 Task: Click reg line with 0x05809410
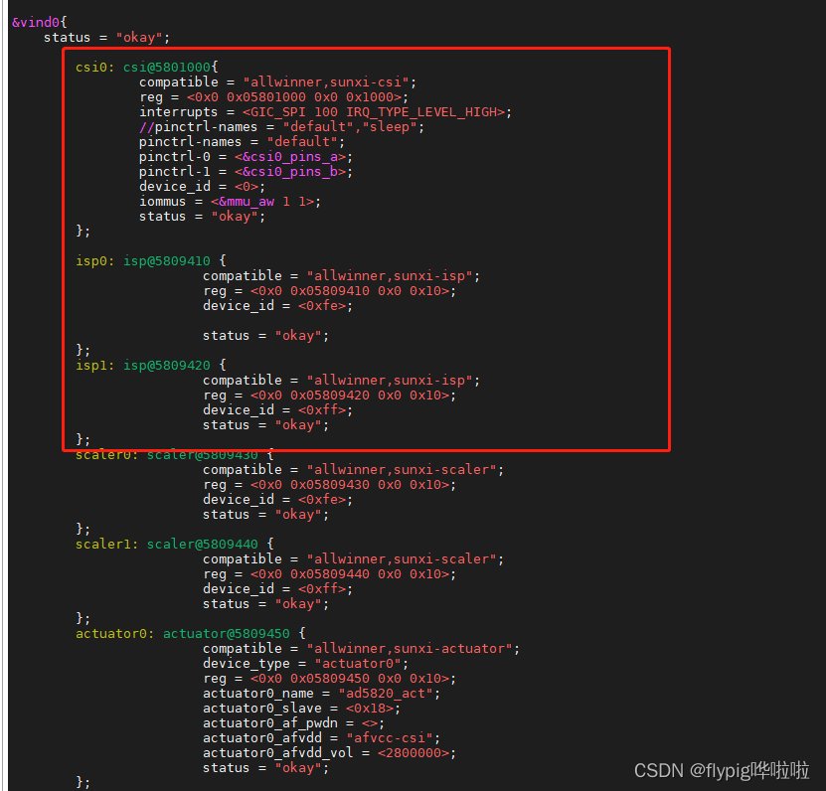(330, 291)
